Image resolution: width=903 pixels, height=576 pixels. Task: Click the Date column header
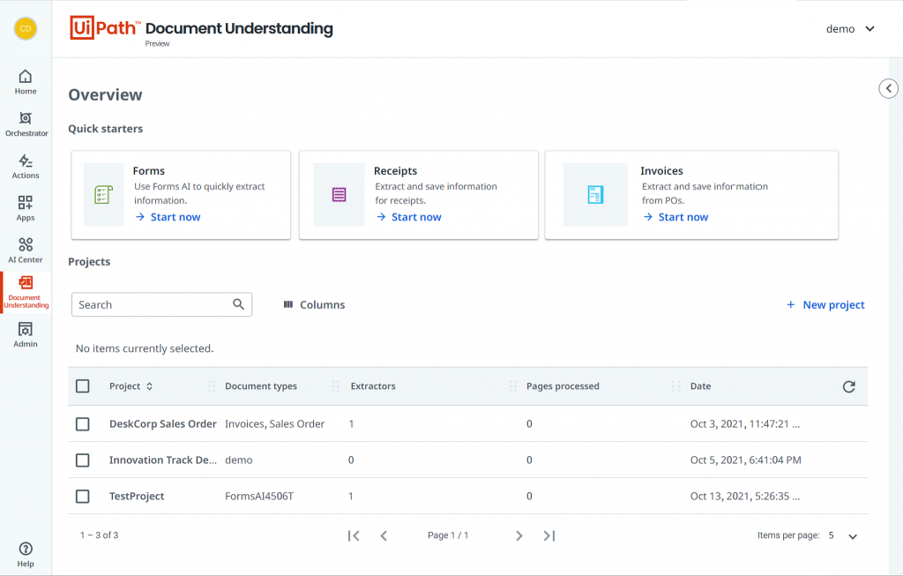click(700, 386)
